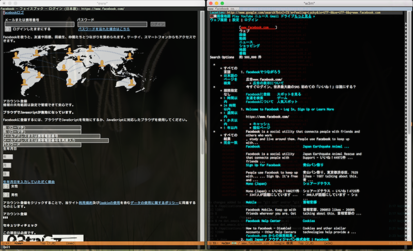The width and height of the screenshot is (413, 251).
Task: Open the 月 birth month dropdown
Action: (7, 165)
